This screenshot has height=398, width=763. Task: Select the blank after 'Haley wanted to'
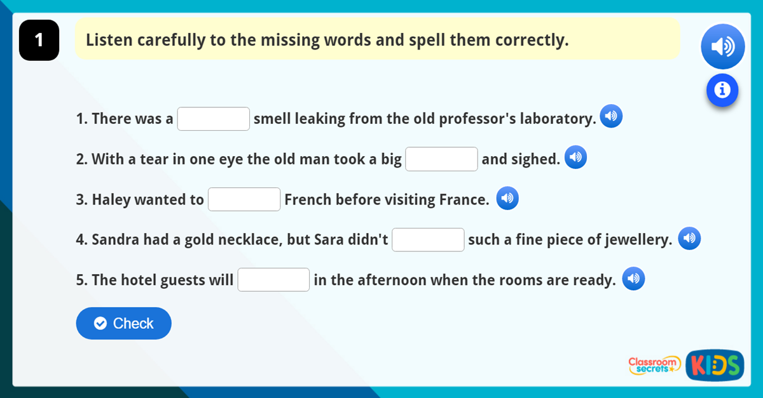pyautogui.click(x=244, y=199)
